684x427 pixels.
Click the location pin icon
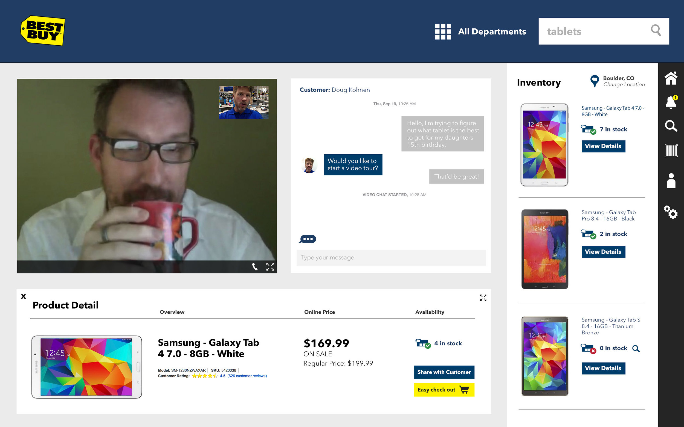point(594,81)
